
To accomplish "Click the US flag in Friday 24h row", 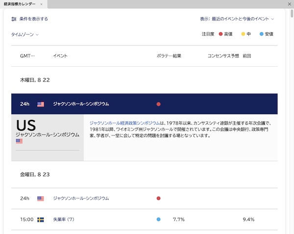I will 41,199.
